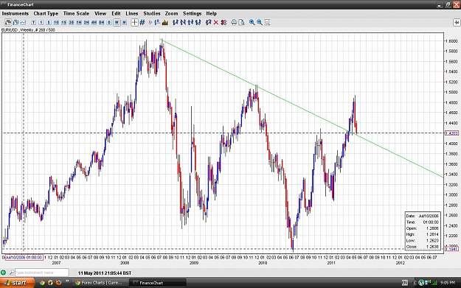The height and width of the screenshot is (288, 461).
Task: Choose the 15 minute time scale button
Action: [63, 22]
